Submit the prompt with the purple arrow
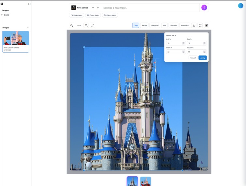Image resolution: width=246 pixels, height=186 pixels. [204, 7]
